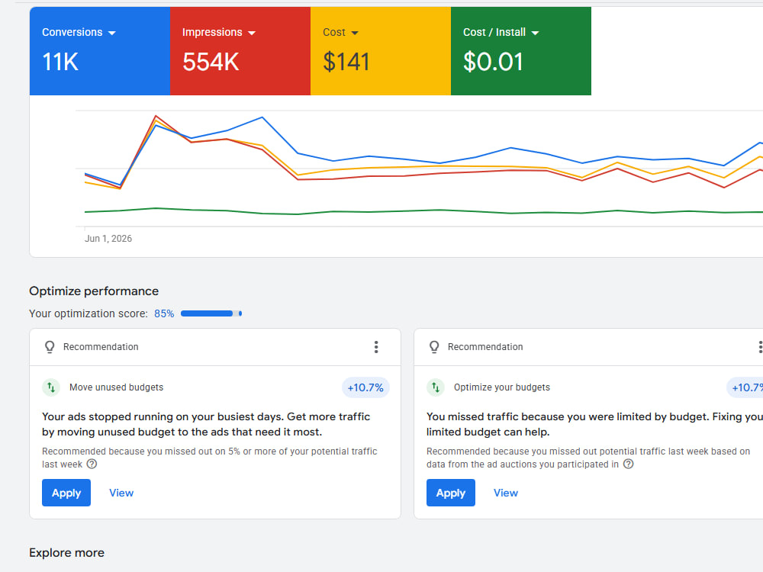Open help icon after 'participated in' text
The width and height of the screenshot is (763, 572).
pos(628,464)
